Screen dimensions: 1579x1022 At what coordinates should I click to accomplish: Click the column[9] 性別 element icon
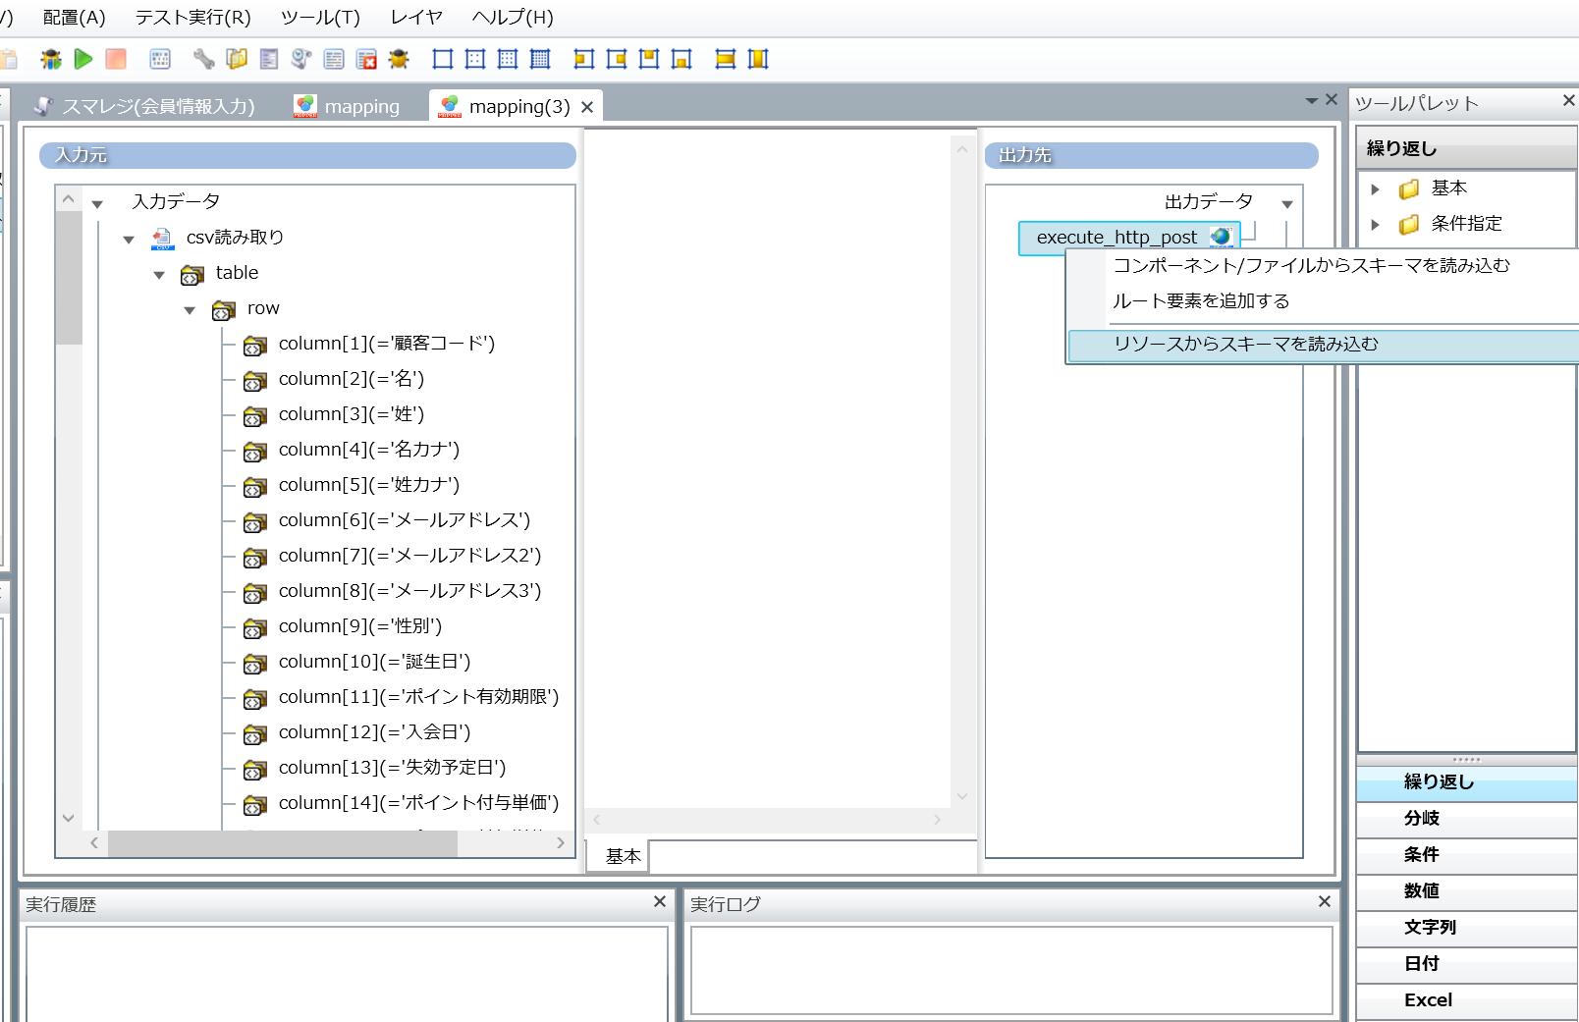(255, 628)
